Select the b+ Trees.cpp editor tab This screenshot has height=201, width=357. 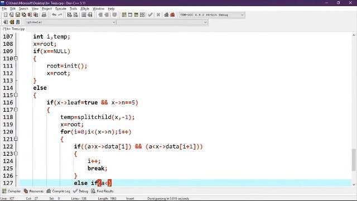(13, 29)
